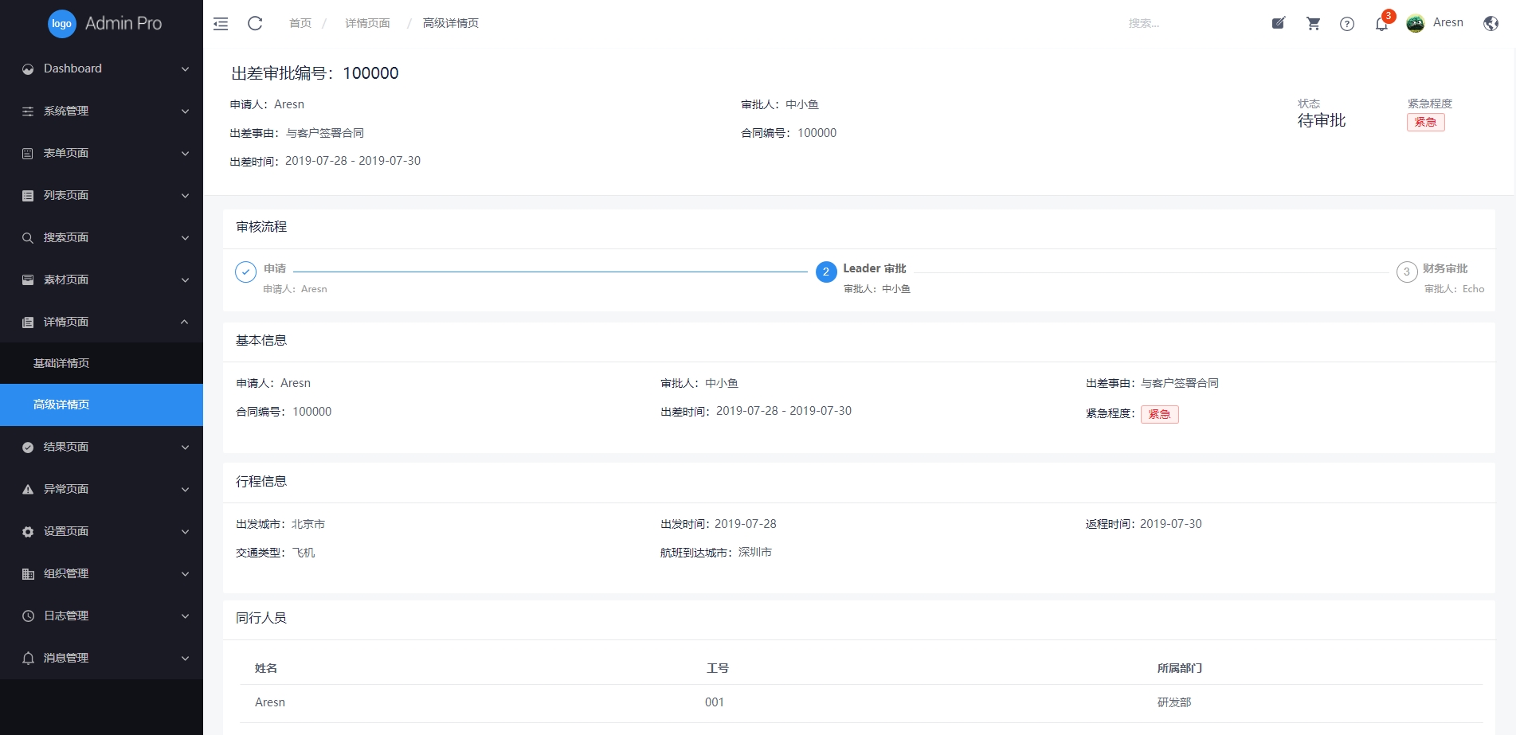1516x735 pixels.
Task: Open the edit note icon in header
Action: pos(1279,23)
